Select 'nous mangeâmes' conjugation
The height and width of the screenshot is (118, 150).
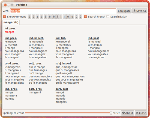coord(98,51)
